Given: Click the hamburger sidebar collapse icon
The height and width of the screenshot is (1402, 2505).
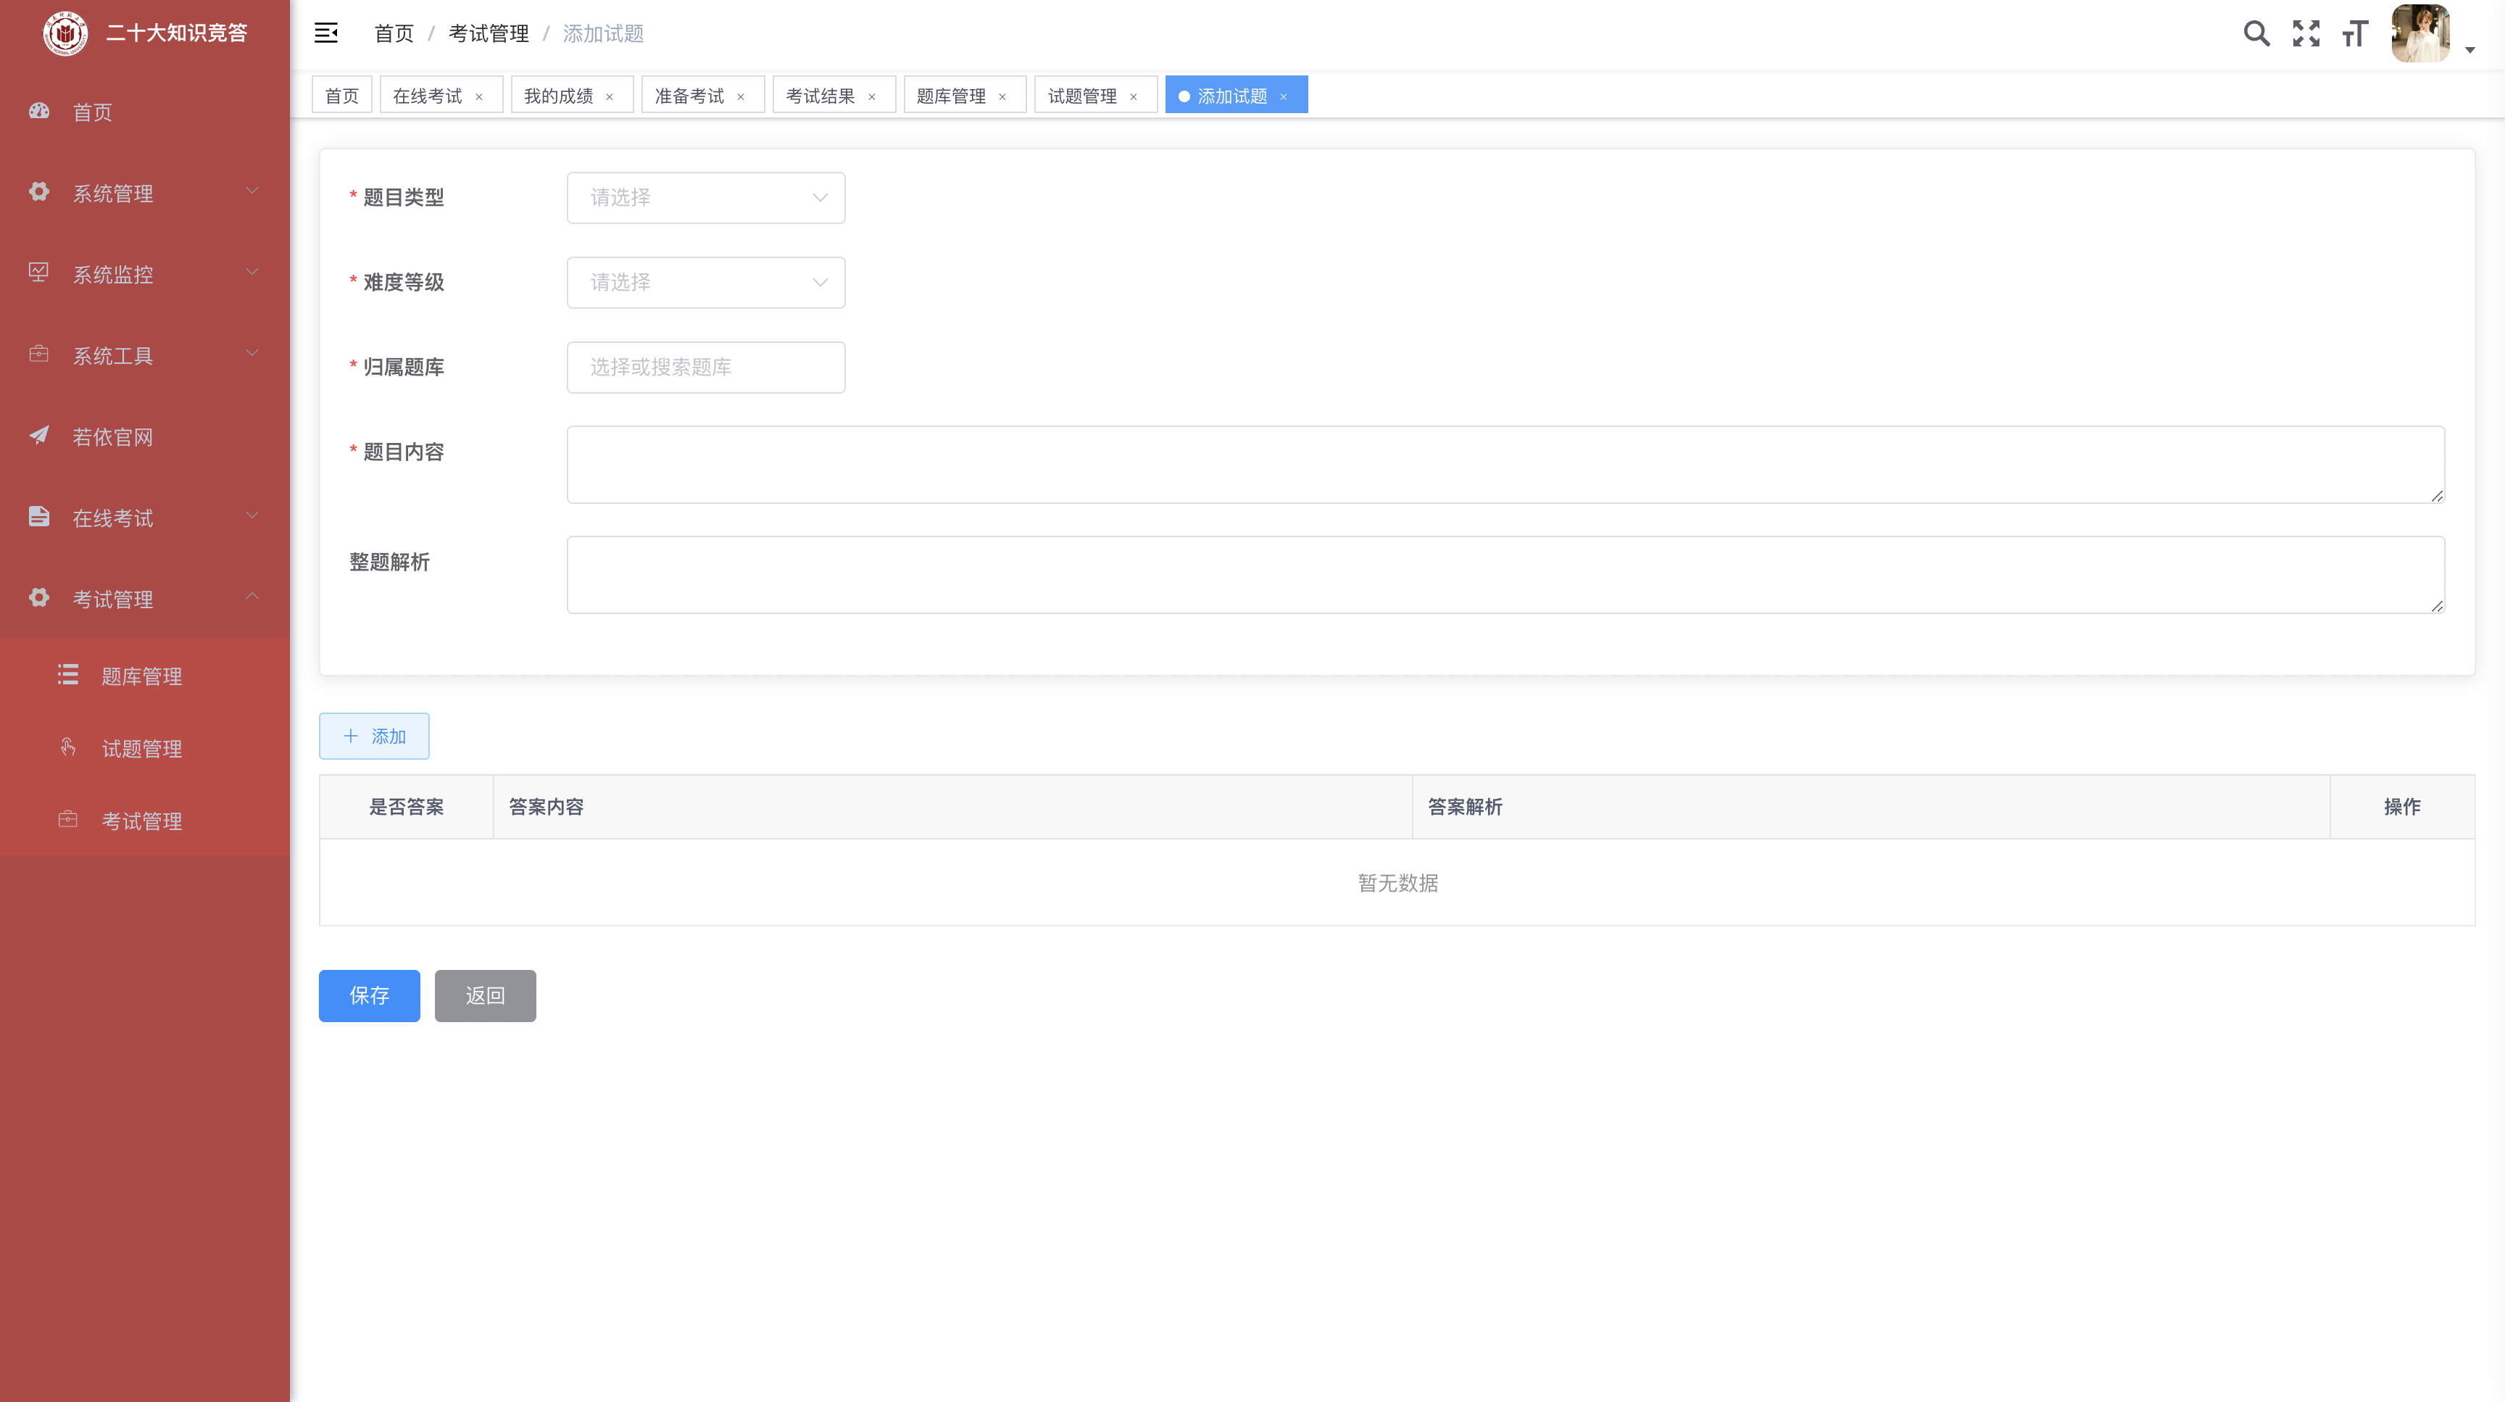Looking at the screenshot, I should pos(325,33).
